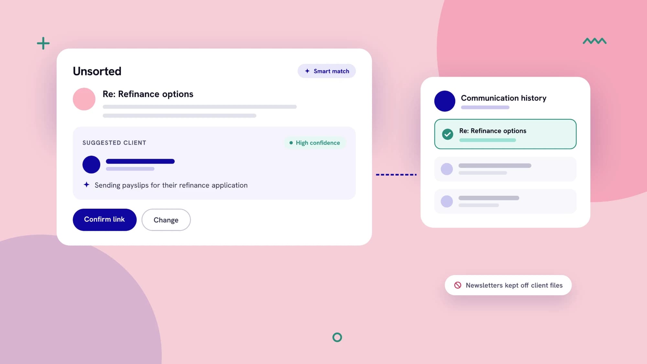Click the suggested client's dark blue avatar
The height and width of the screenshot is (364, 647).
point(91,164)
